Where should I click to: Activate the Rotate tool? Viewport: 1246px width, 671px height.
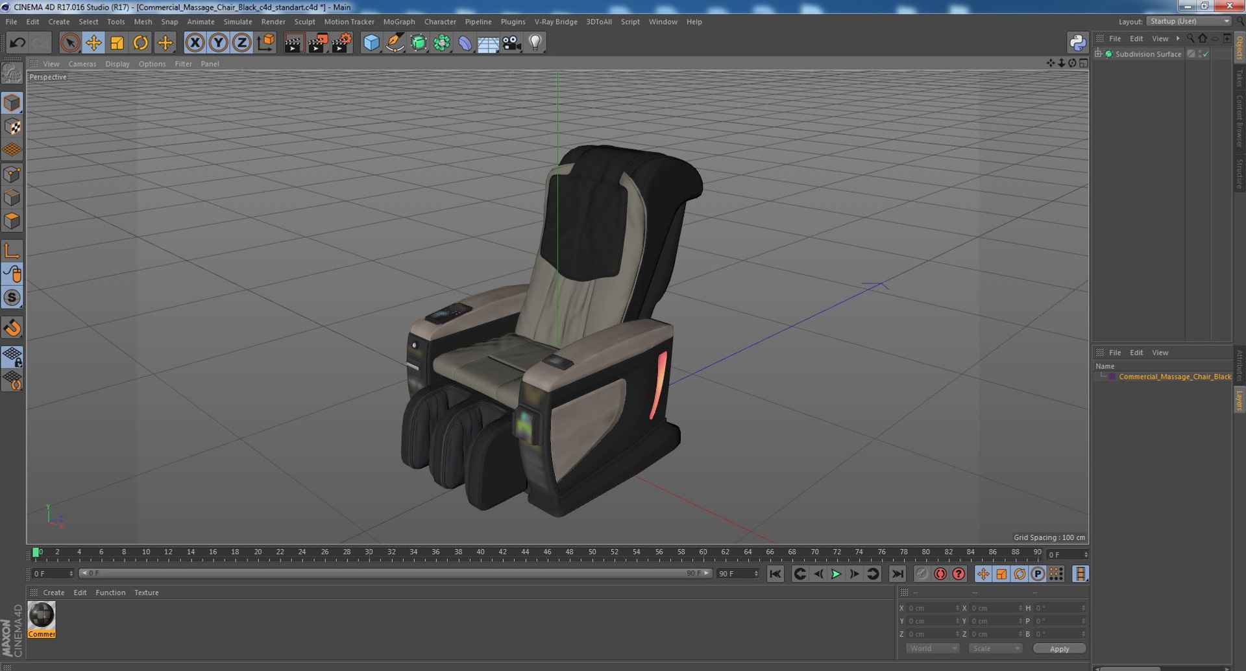(x=140, y=43)
